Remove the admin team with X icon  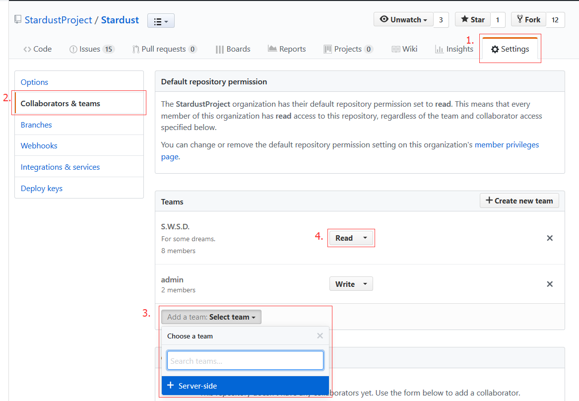coord(550,284)
